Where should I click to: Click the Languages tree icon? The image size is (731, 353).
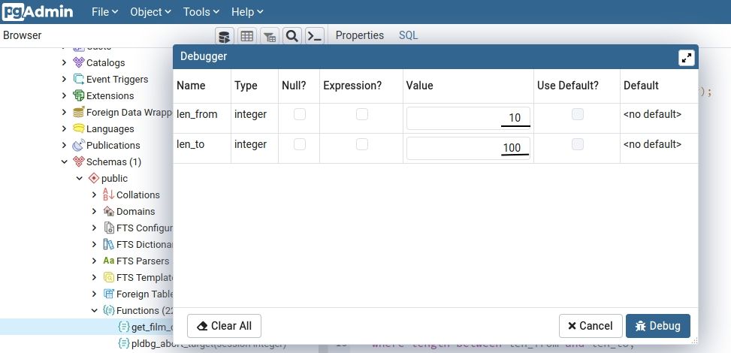click(x=78, y=128)
